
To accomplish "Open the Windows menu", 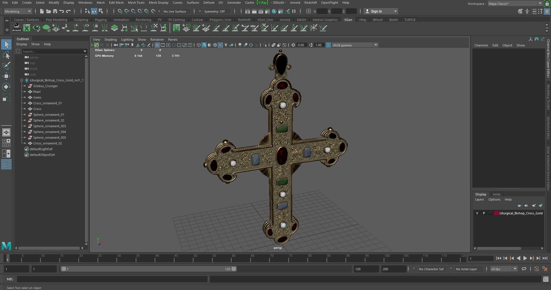I will coord(85,3).
